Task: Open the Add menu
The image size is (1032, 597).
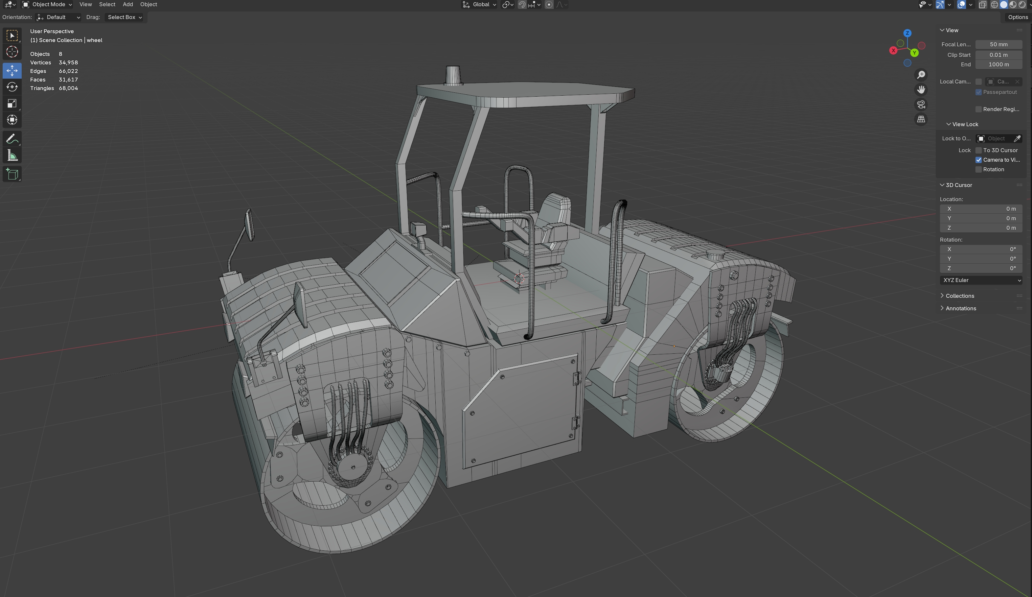Action: (x=128, y=5)
